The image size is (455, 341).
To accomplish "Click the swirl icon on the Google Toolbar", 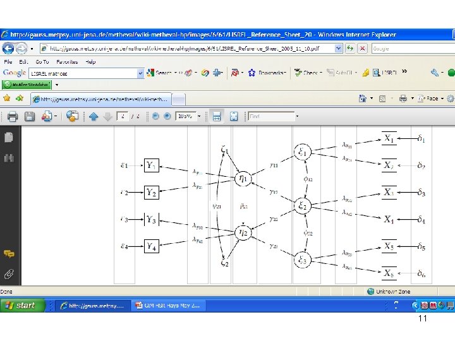I will coord(205,73).
